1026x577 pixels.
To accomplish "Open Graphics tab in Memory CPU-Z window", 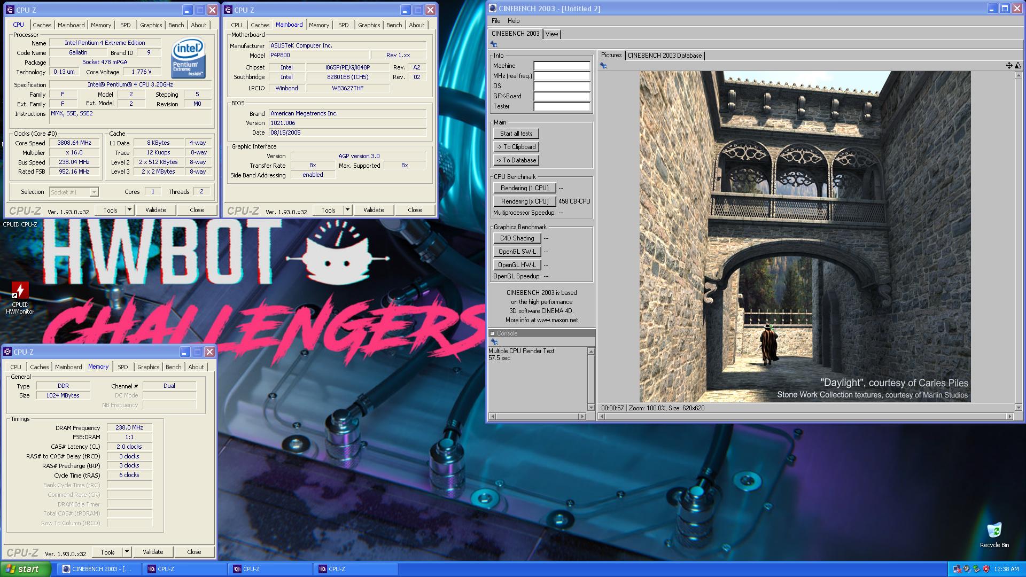I will [149, 367].
